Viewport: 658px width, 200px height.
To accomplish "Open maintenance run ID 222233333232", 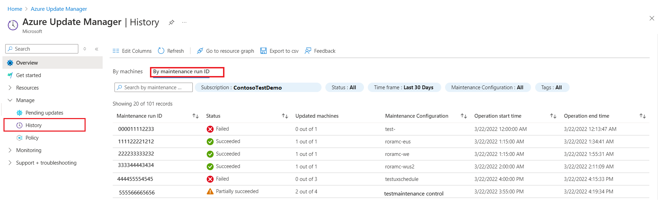I will (136, 154).
